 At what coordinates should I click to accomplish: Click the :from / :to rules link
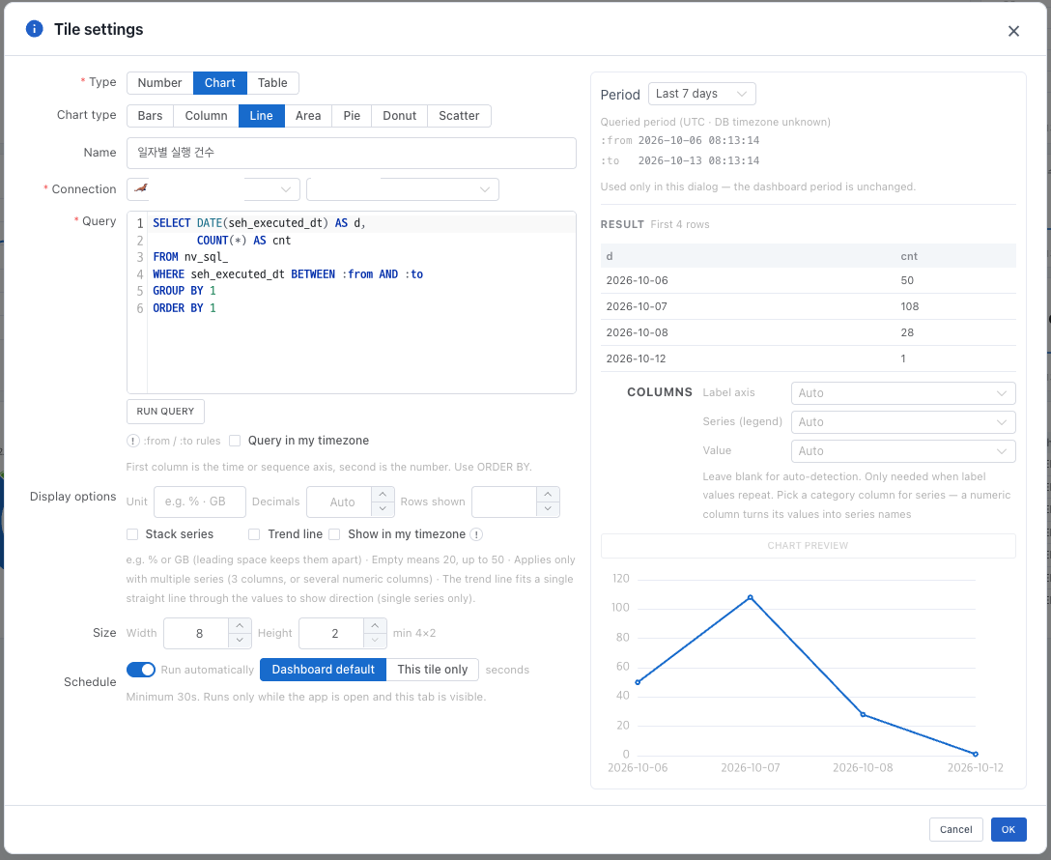pyautogui.click(x=182, y=441)
